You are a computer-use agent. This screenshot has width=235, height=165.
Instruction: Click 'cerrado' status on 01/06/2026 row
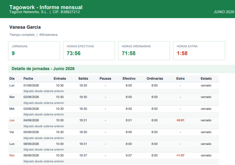tap(206, 85)
